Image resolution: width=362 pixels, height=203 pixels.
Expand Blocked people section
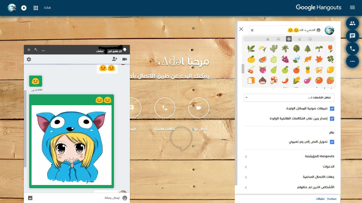[289, 187]
